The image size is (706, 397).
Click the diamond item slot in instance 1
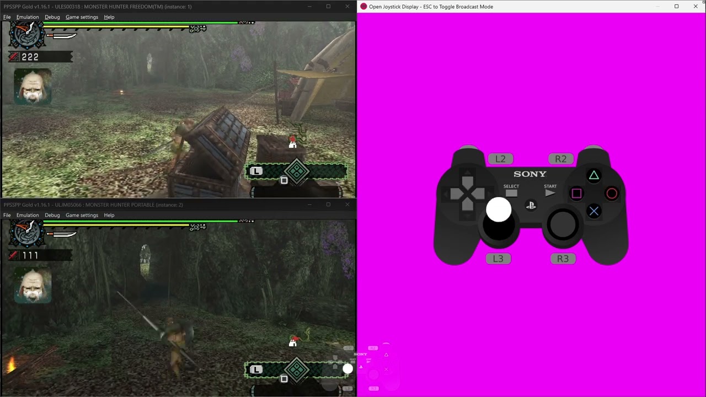297,172
